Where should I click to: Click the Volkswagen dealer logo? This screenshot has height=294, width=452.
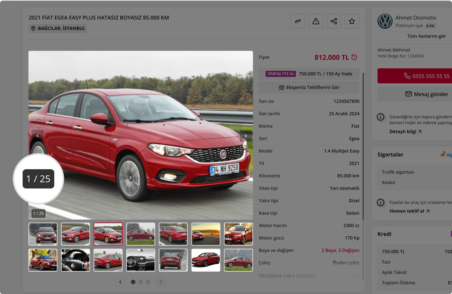point(385,21)
